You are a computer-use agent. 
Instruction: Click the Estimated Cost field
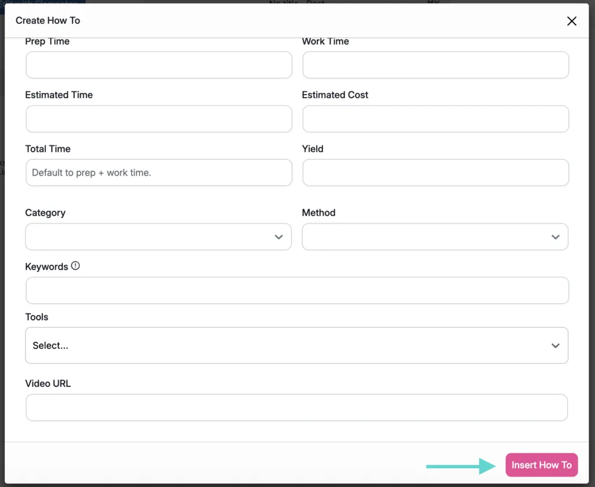point(436,119)
